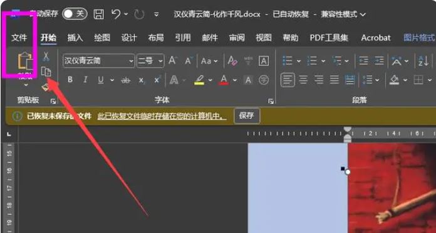The width and height of the screenshot is (436, 233).
Task: Switch to the 开始 tab
Action: 48,37
